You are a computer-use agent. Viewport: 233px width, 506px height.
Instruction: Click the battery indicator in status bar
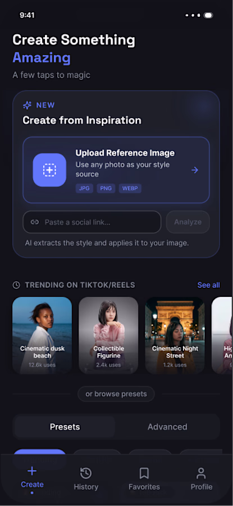pyautogui.click(x=208, y=15)
